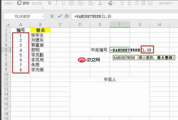The width and height of the screenshot is (178, 120).
Task: Cancel formula entry with the X icon
Action: pyautogui.click(x=52, y=16)
